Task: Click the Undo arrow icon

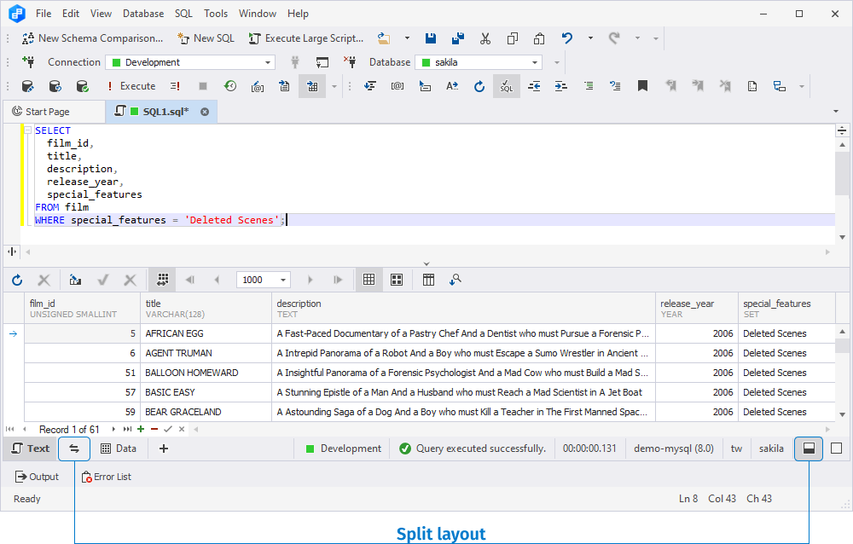Action: (x=567, y=38)
